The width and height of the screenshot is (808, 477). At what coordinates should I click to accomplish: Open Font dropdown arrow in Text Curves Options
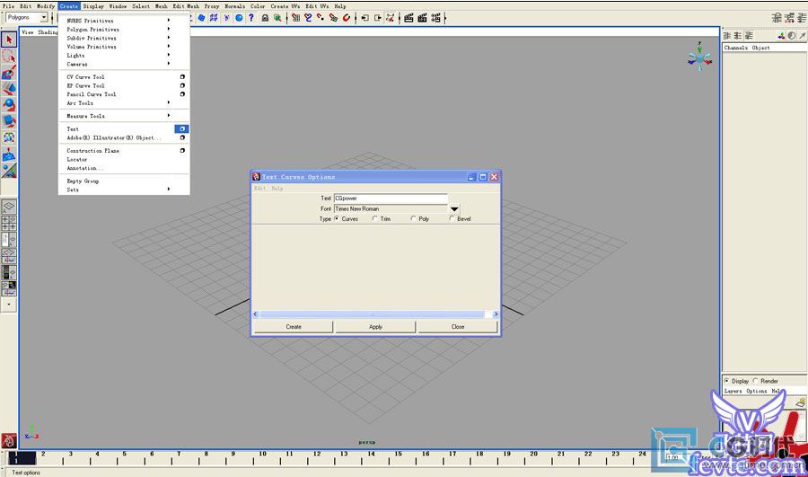coord(454,208)
